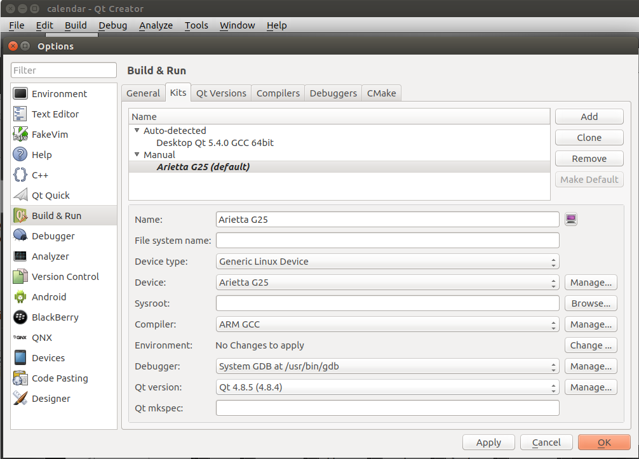Select the Android robot icon
The height and width of the screenshot is (459, 639).
pyautogui.click(x=20, y=297)
